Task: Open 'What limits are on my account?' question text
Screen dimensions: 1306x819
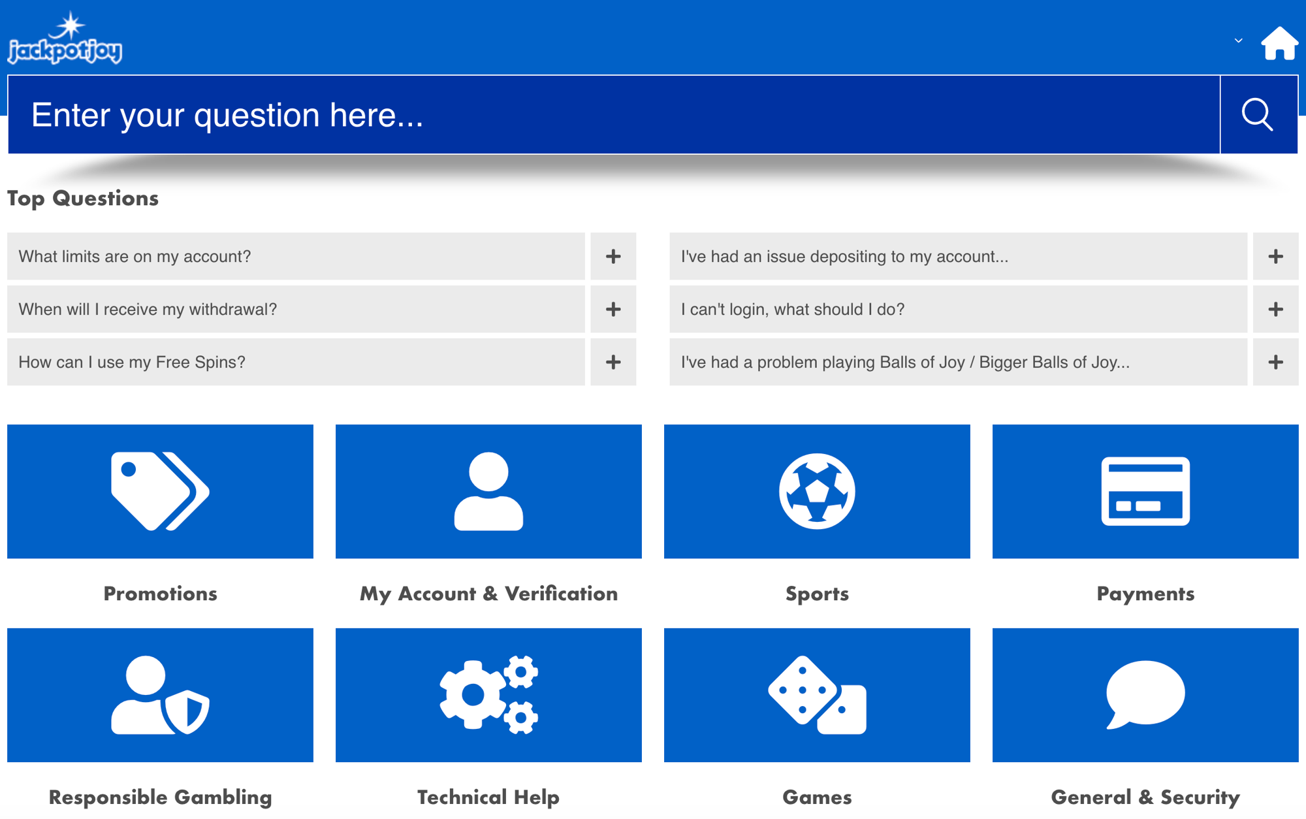Action: tap(135, 257)
